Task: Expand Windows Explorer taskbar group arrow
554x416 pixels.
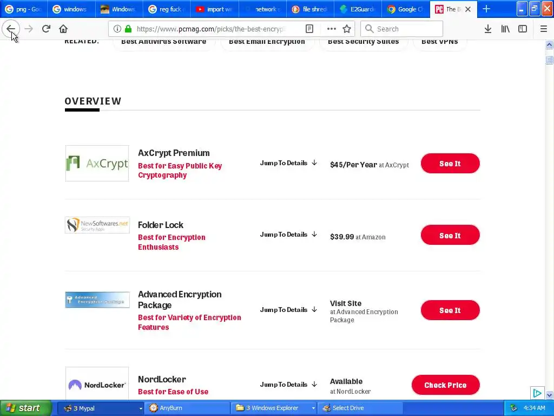Action: tap(313, 408)
